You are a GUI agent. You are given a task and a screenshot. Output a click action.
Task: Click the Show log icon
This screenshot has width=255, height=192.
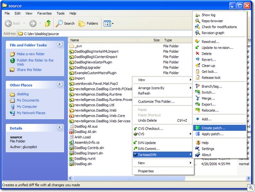198,15
